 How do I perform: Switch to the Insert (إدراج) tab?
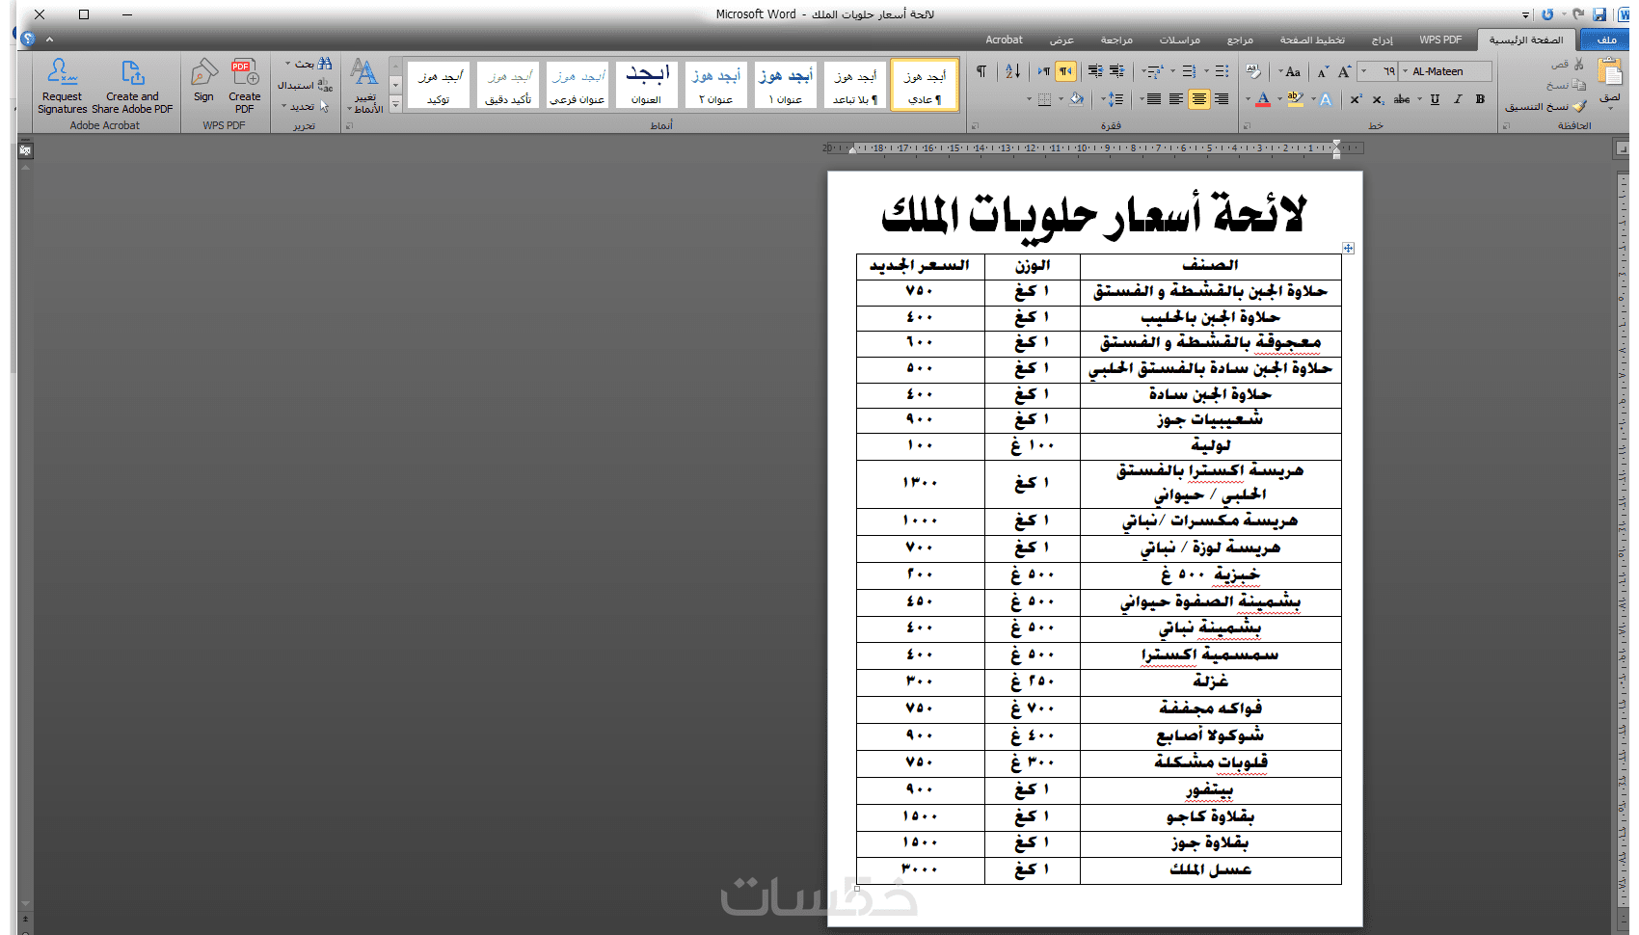[1383, 40]
